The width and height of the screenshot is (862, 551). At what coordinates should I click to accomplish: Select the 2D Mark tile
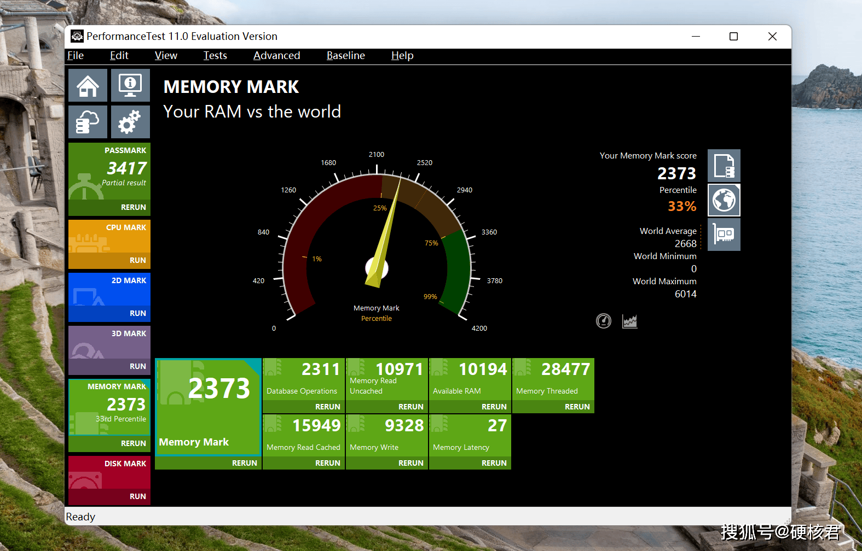109,289
